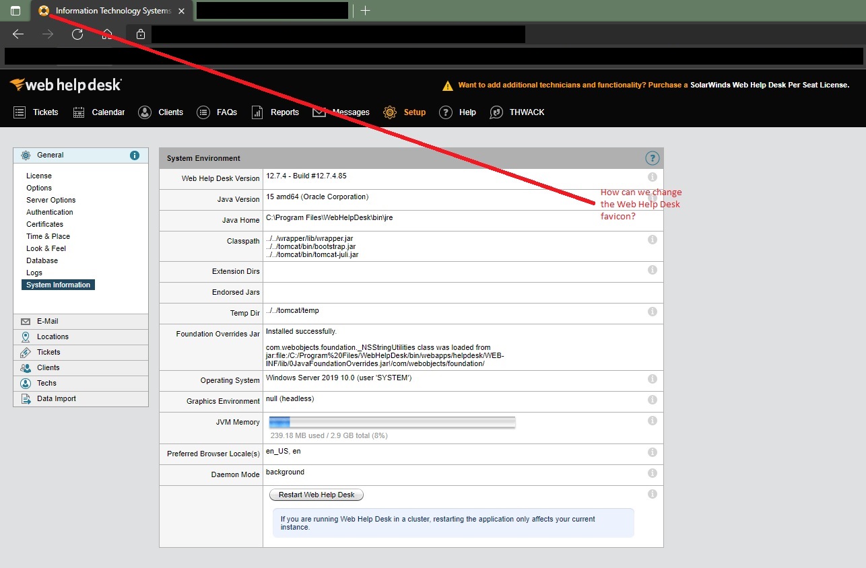Viewport: 866px width, 568px height.
Task: Click the Restart Web Help Desk button
Action: click(x=317, y=495)
